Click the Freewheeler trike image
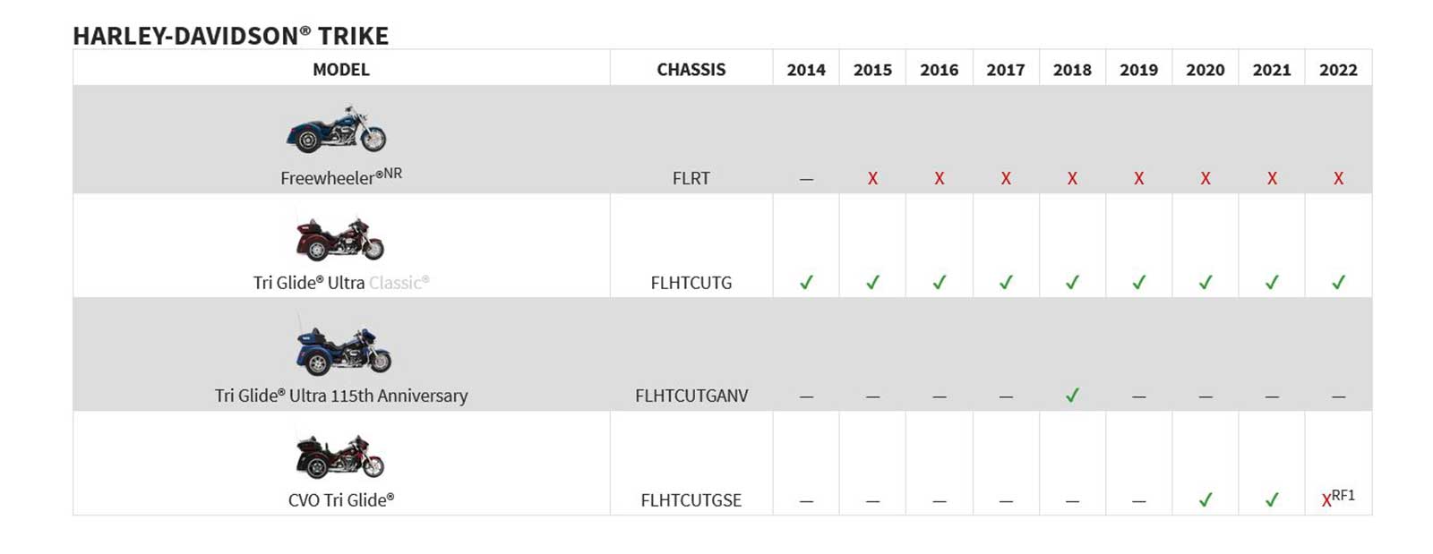Viewport: 1433px width, 554px height. point(337,129)
